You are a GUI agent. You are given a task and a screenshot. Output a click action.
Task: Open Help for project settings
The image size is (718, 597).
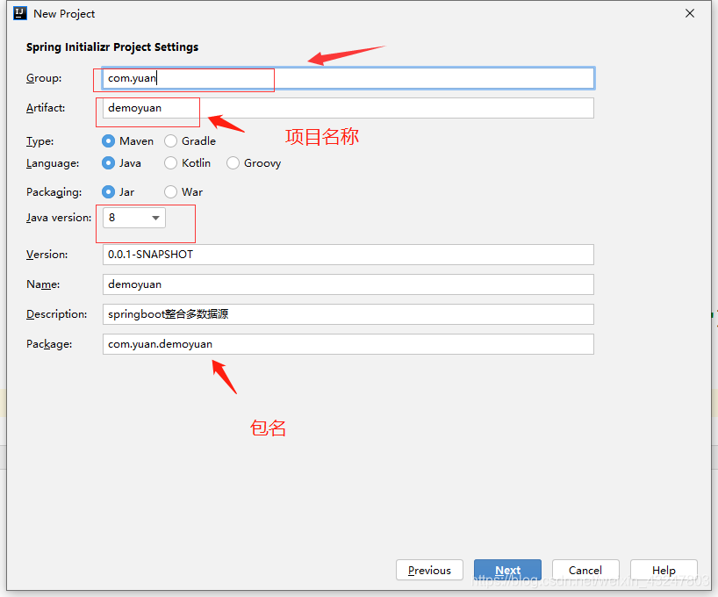[664, 570]
